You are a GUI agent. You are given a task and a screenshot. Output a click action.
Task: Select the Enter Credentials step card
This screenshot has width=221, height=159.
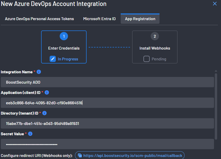point(64,47)
